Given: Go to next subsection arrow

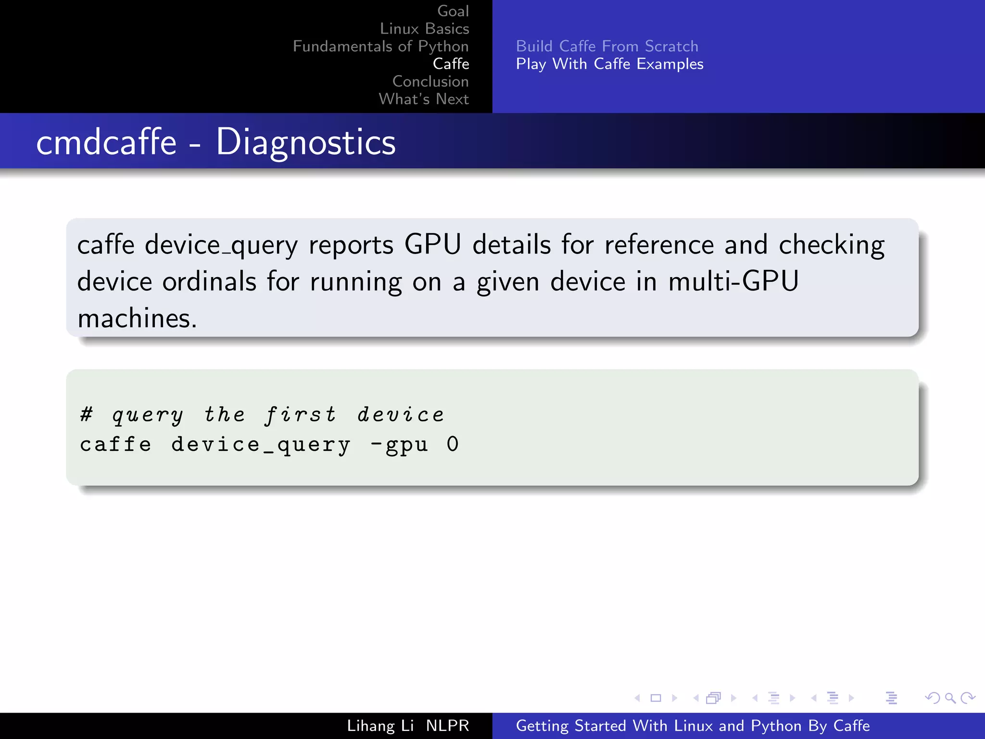Looking at the screenshot, I should tap(792, 698).
